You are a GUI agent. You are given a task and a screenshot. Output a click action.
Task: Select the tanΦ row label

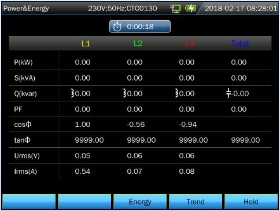tap(22, 140)
